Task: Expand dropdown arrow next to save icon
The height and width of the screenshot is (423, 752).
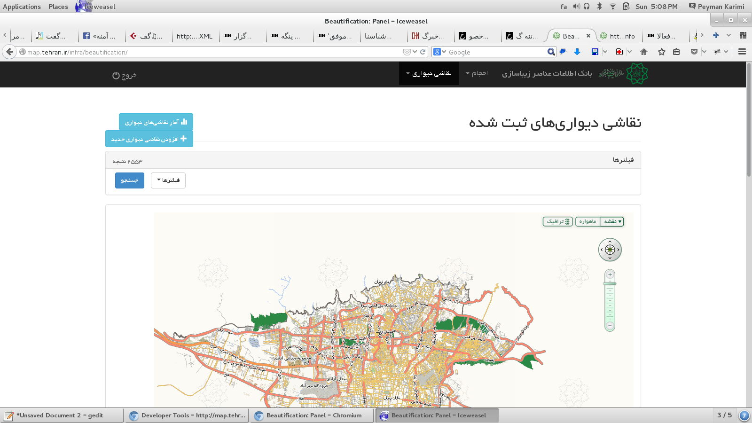Action: 605,52
